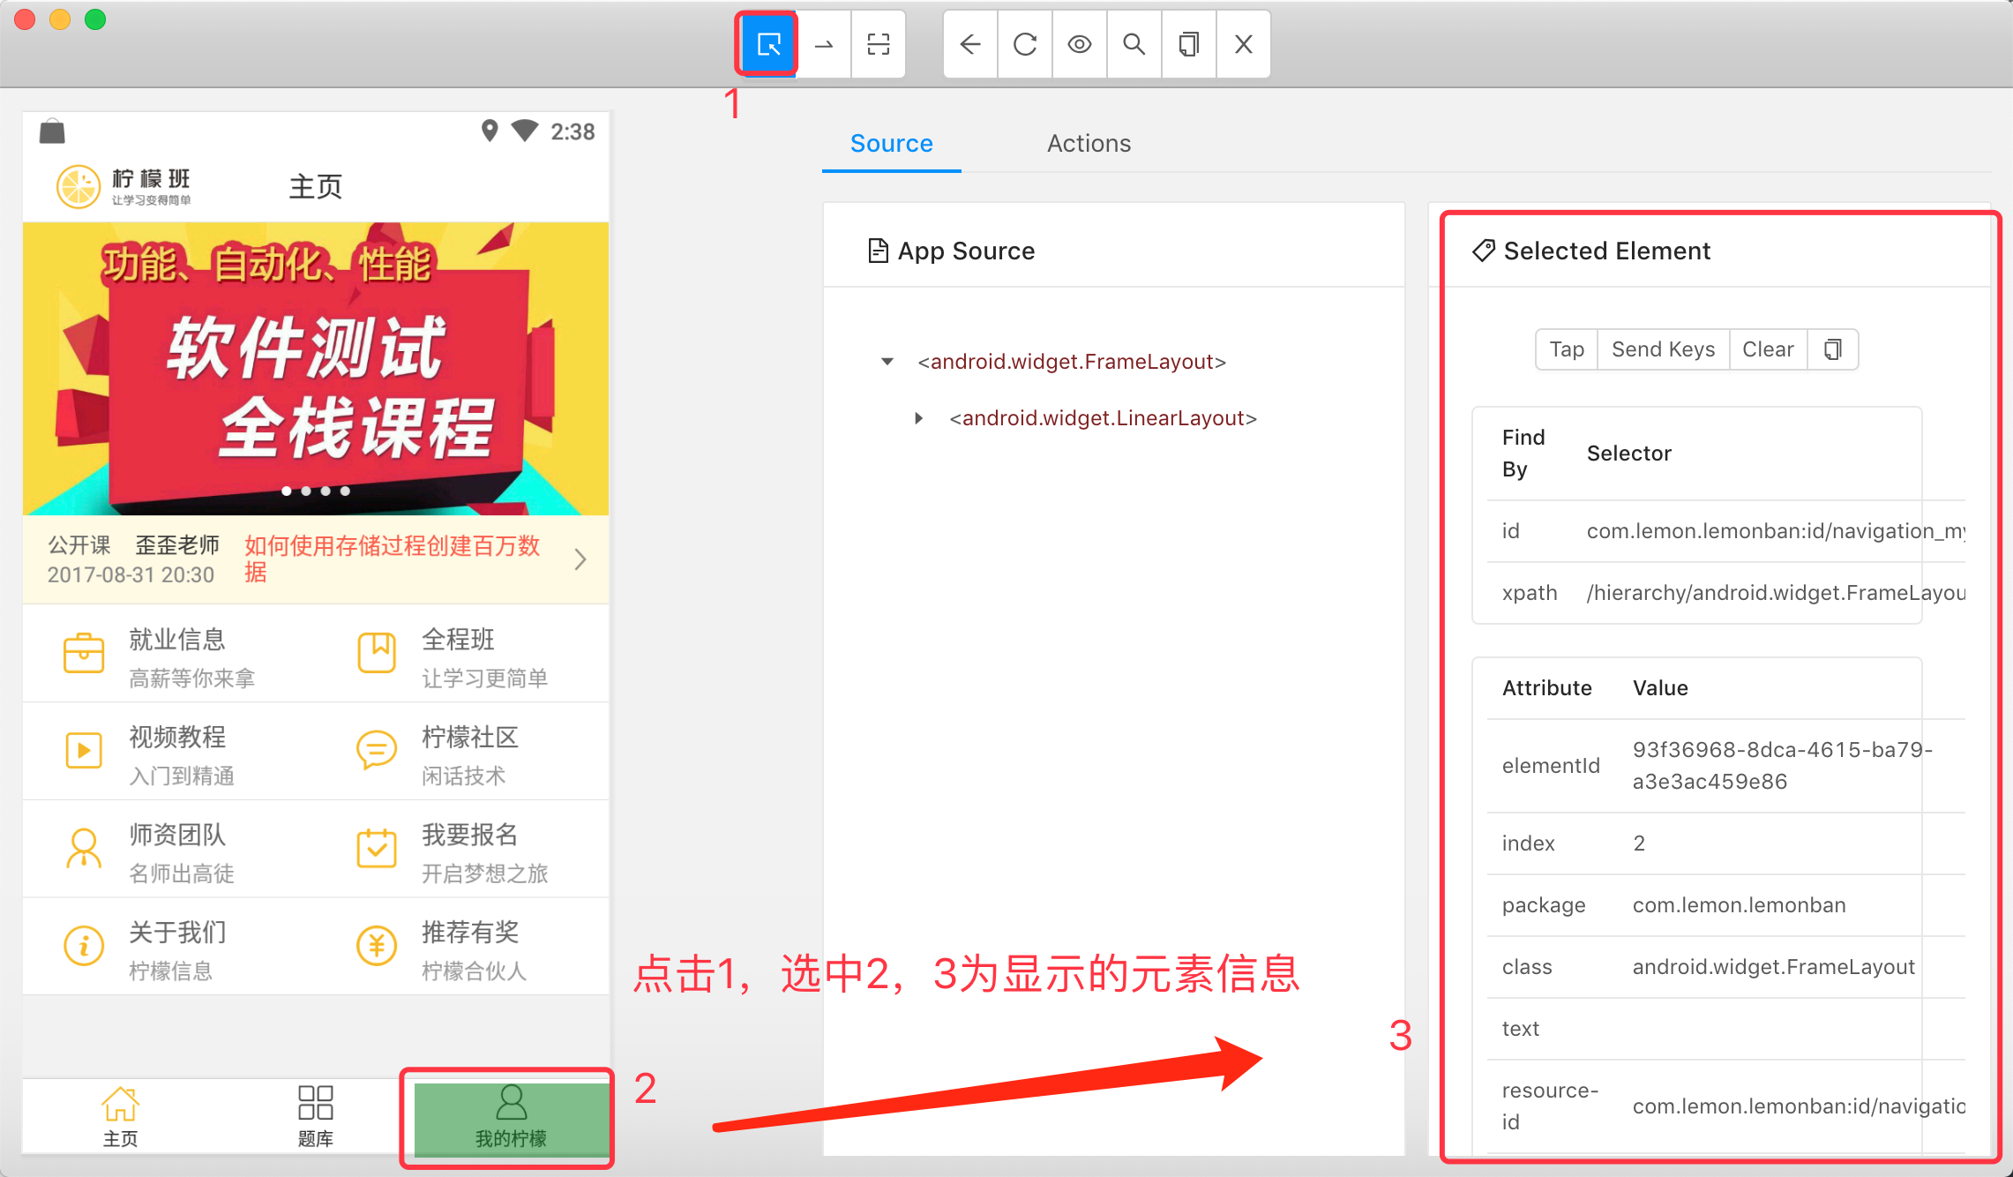Copy XML source to clipboard icon
The height and width of the screenshot is (1177, 2013).
tap(1189, 44)
